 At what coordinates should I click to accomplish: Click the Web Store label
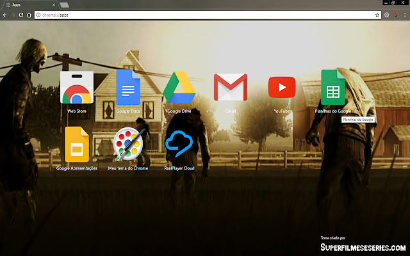point(77,111)
